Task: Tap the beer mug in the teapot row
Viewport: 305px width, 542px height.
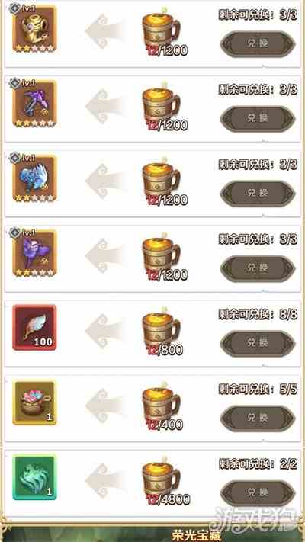Action: [x=161, y=31]
